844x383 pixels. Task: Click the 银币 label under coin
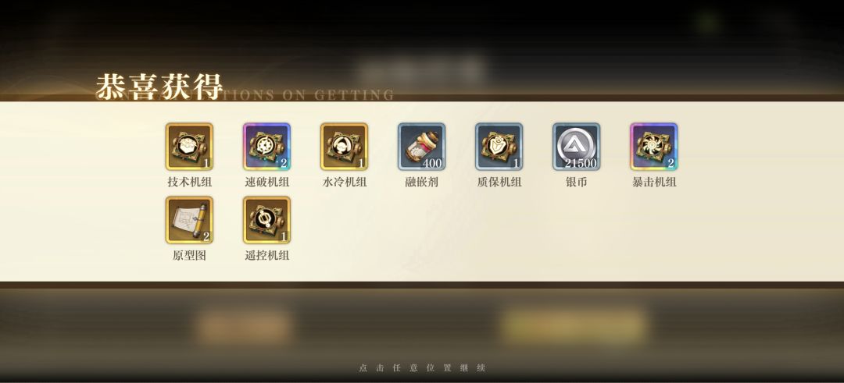click(x=577, y=182)
